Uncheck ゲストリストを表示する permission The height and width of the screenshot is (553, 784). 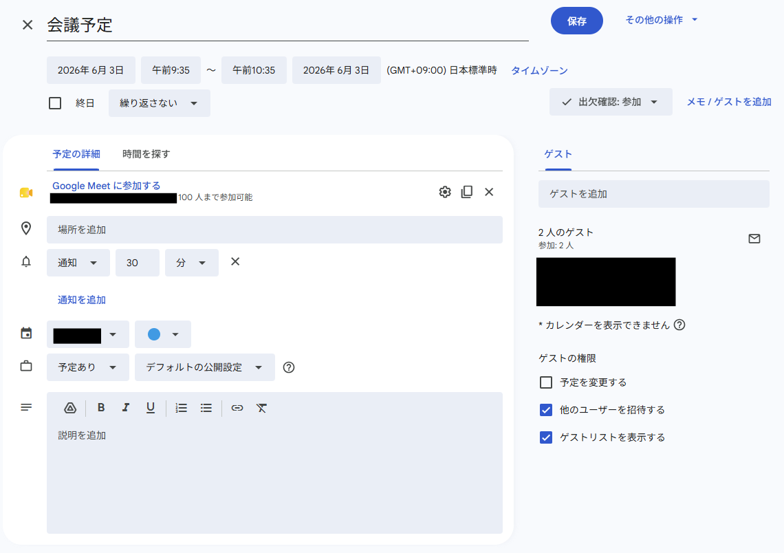point(546,437)
